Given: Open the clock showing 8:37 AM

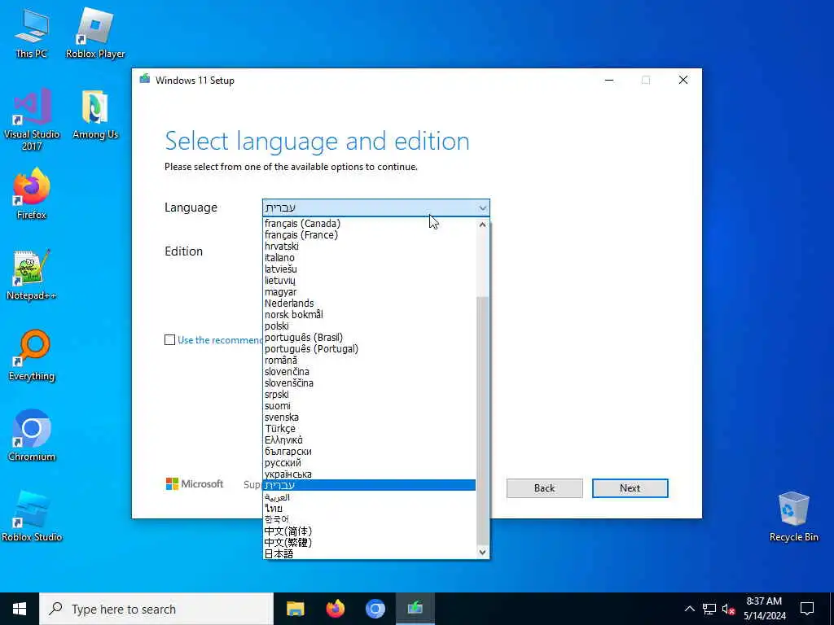Looking at the screenshot, I should (764, 609).
